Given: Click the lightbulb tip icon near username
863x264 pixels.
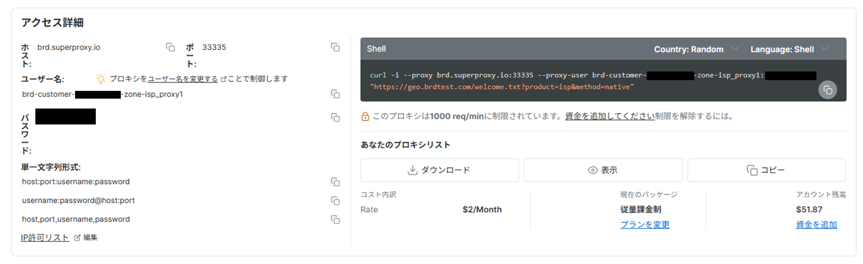Looking at the screenshot, I should pyautogui.click(x=101, y=79).
